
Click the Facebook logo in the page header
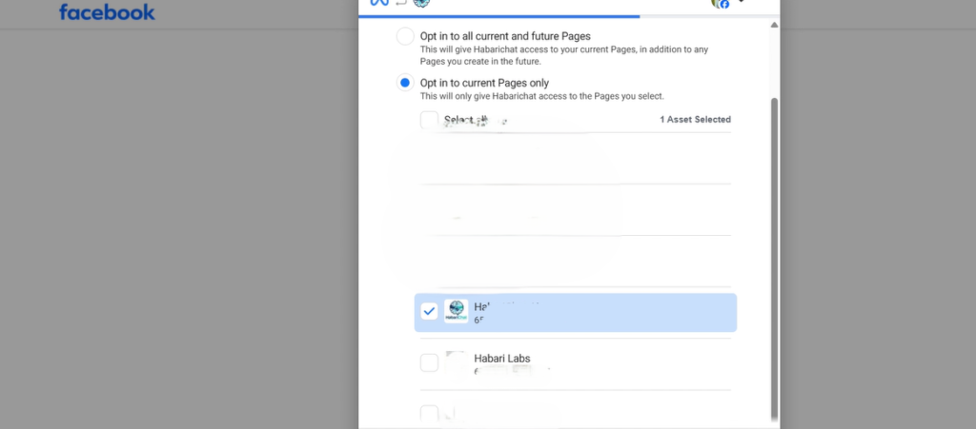click(107, 12)
